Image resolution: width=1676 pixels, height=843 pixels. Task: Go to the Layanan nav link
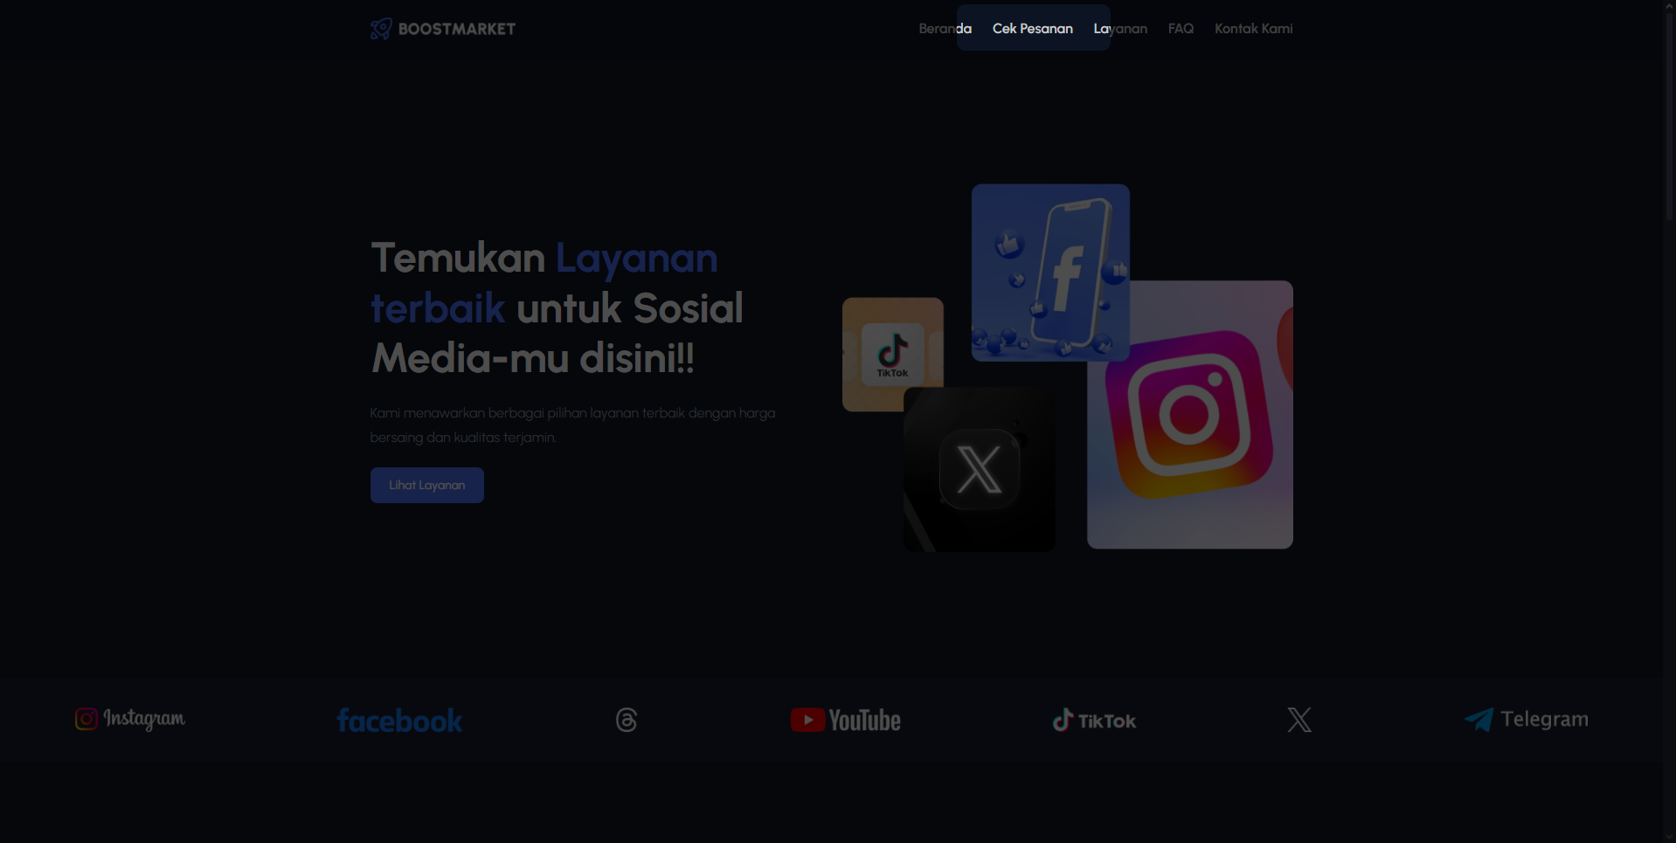click(x=1120, y=29)
